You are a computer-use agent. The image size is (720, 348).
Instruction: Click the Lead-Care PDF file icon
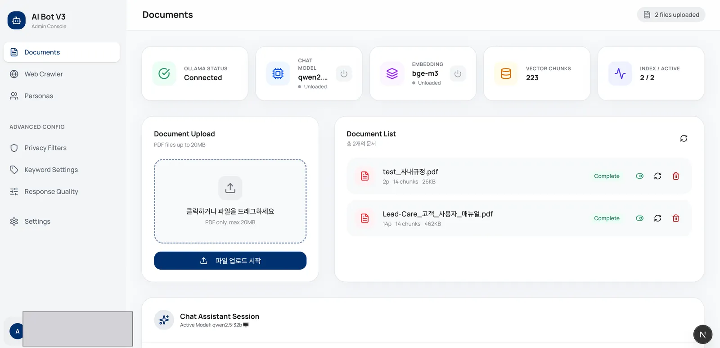point(365,218)
